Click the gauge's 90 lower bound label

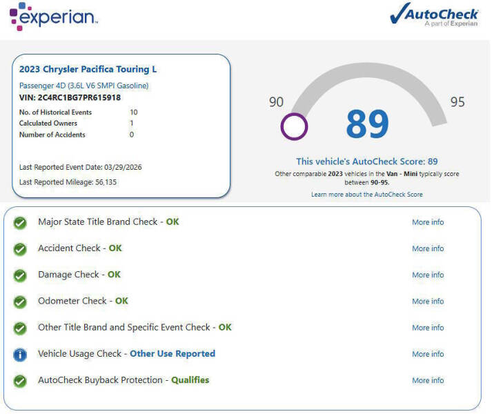pos(276,102)
